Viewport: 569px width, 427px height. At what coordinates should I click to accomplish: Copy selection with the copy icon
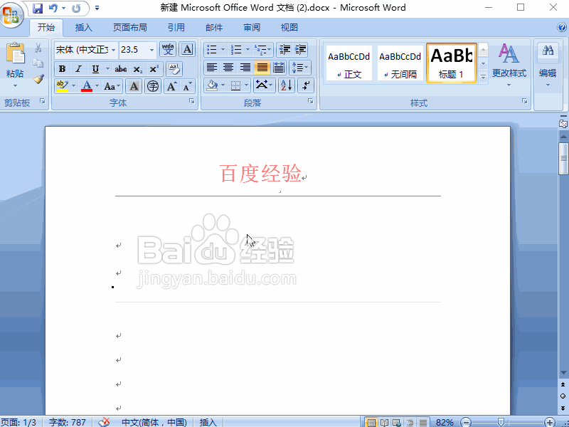pos(38,63)
